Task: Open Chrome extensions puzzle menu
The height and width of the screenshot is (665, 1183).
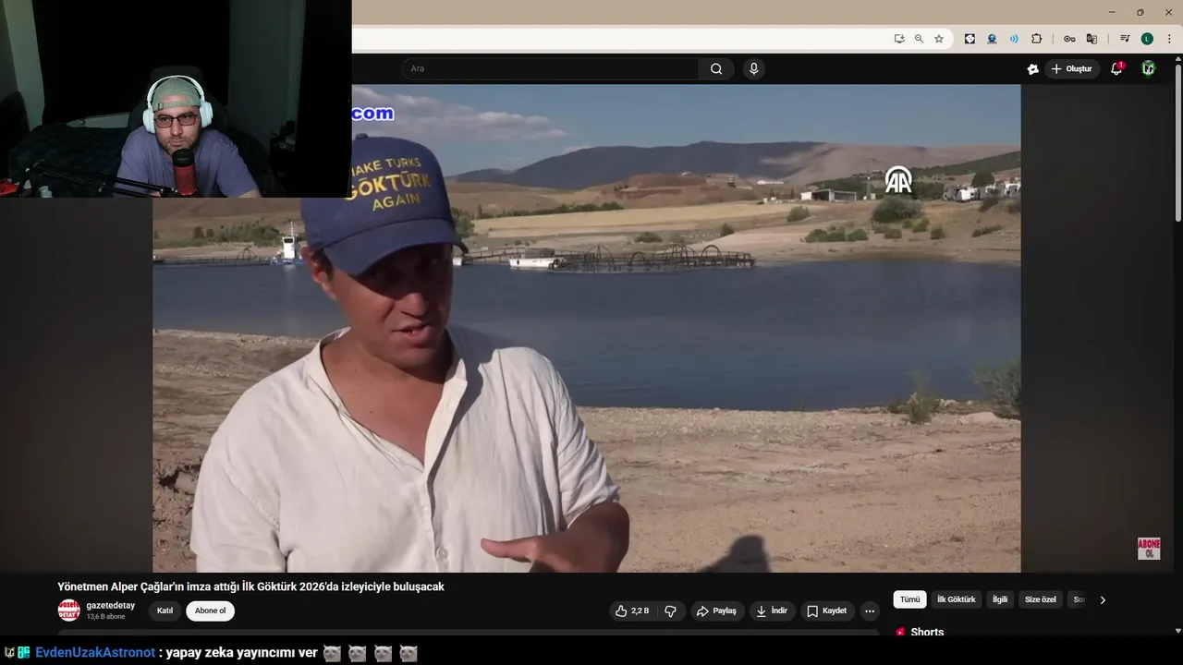Action: 1036,39
